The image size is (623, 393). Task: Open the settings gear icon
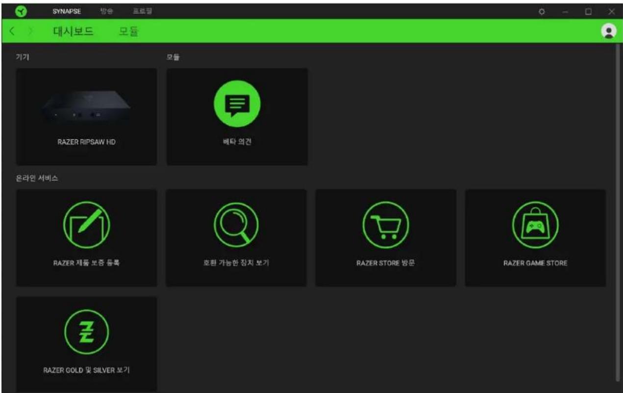[542, 11]
